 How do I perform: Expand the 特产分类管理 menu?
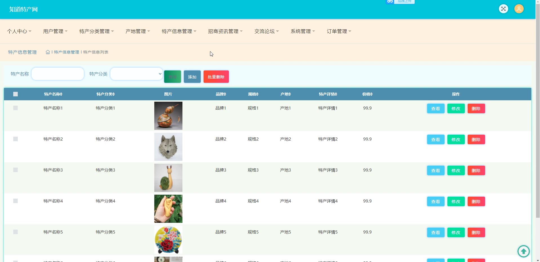97,31
